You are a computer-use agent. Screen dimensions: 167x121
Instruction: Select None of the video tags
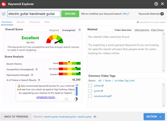108,80
